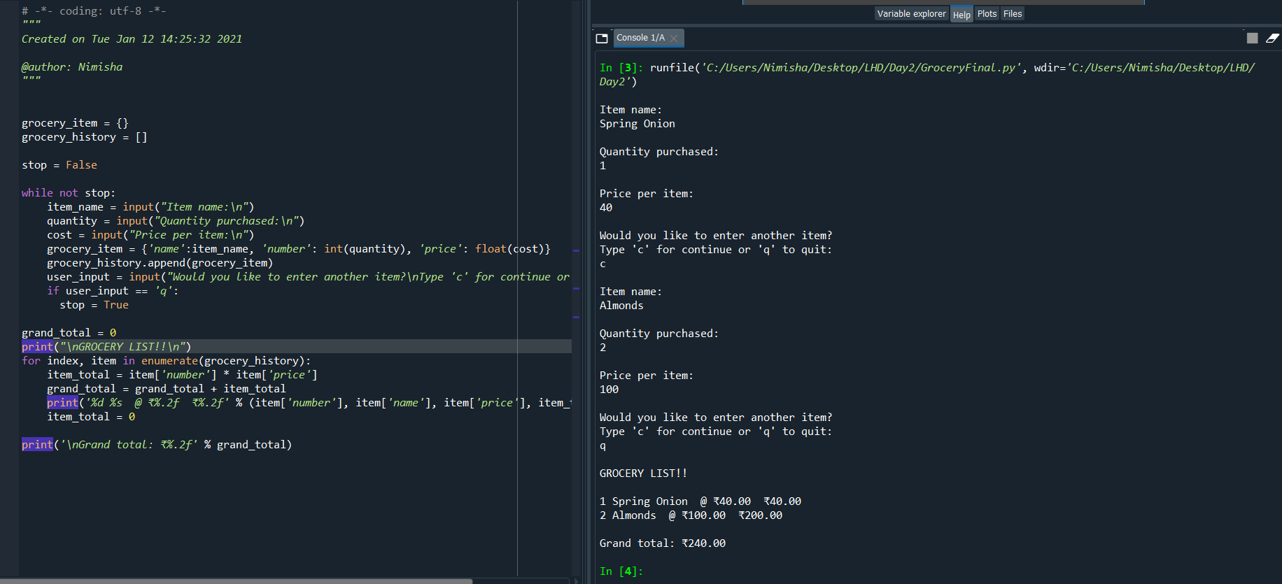Click the 'Created on Tue Jan 12' comment
This screenshot has width=1282, height=584.
132,39
